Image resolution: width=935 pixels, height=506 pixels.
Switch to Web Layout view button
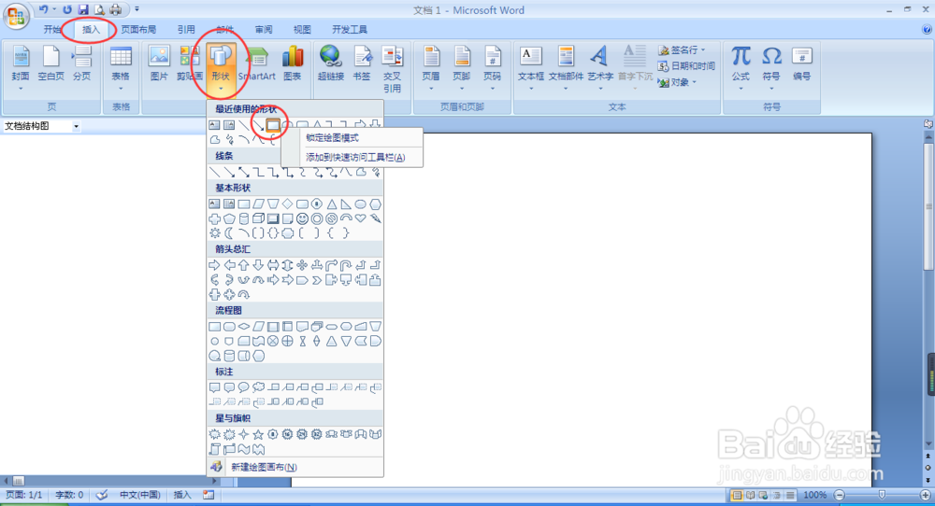pyautogui.click(x=763, y=496)
